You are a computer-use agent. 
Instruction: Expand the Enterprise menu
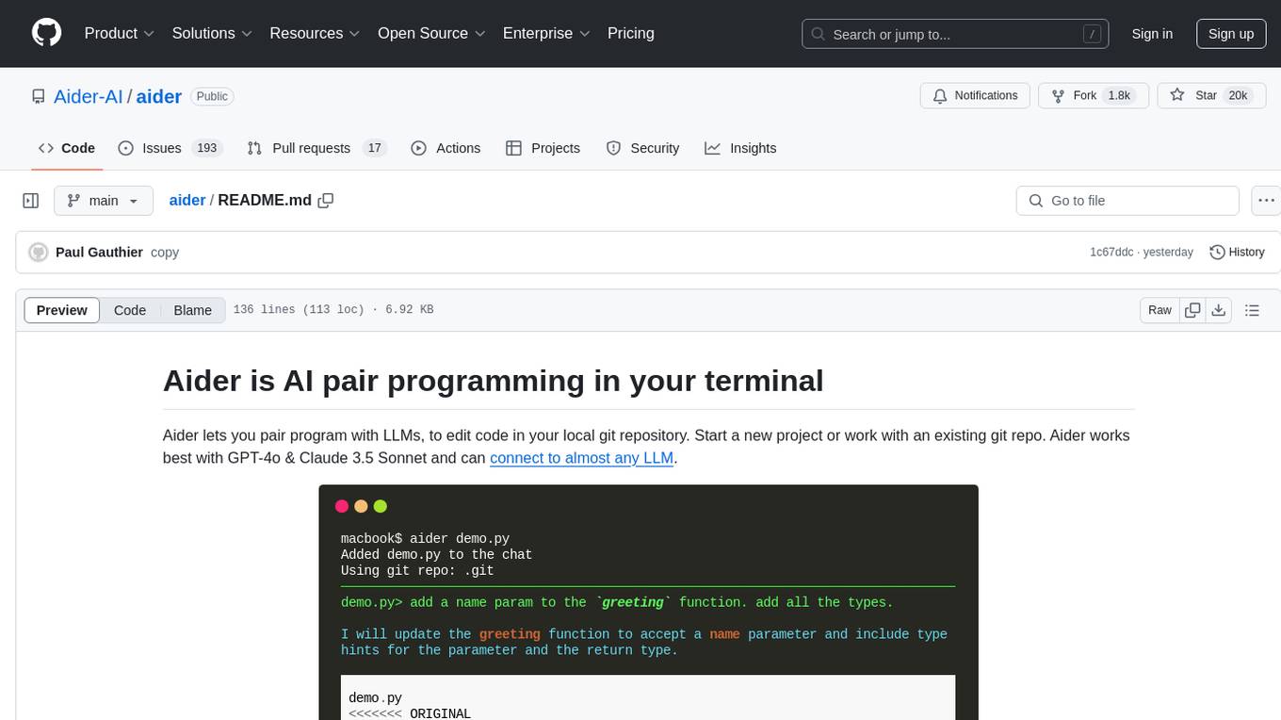tap(546, 33)
